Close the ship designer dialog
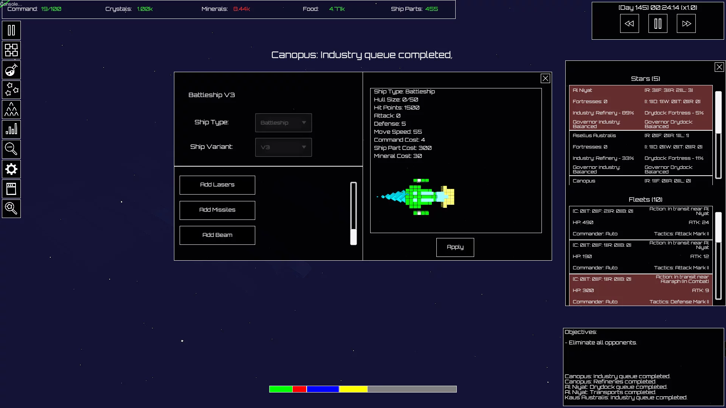 click(545, 78)
